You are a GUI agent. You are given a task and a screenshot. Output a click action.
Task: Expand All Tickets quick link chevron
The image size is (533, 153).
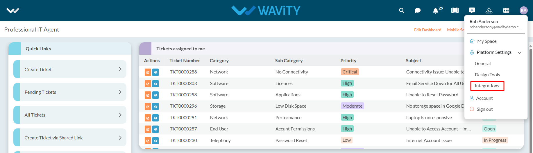120,115
